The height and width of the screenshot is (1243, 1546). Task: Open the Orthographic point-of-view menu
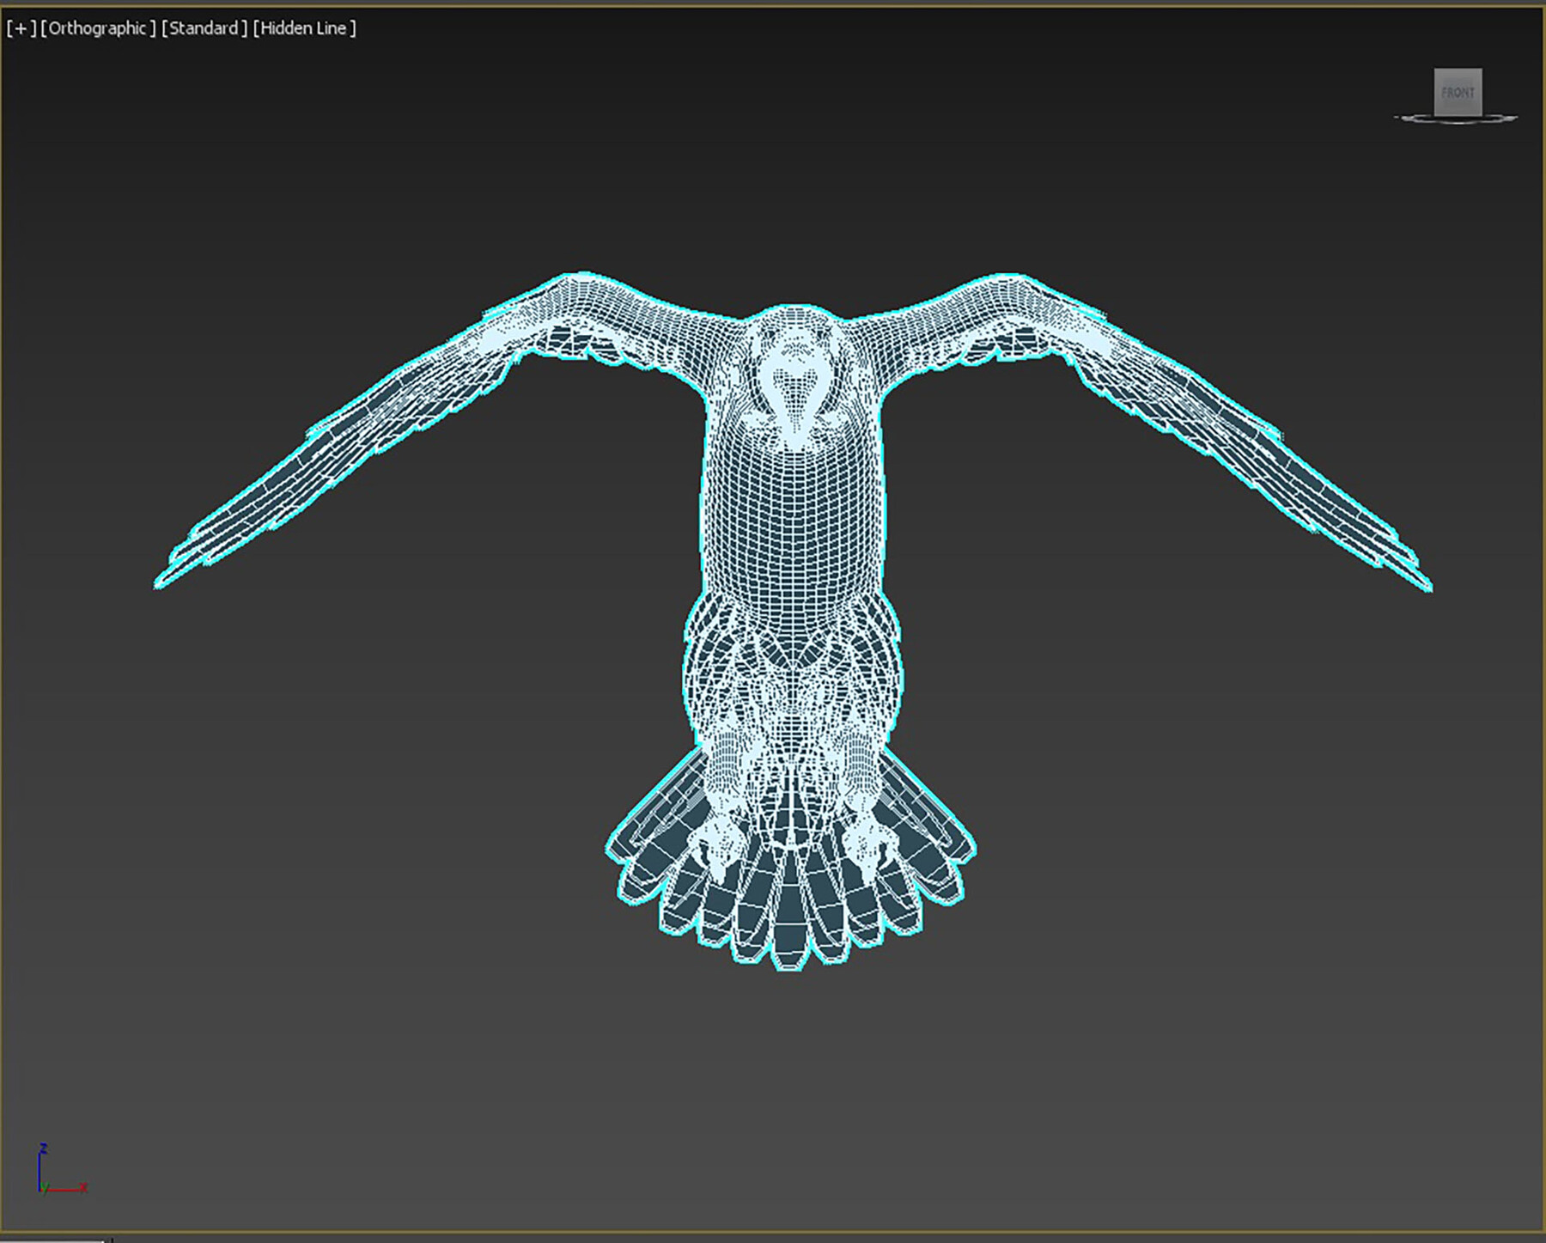(97, 27)
